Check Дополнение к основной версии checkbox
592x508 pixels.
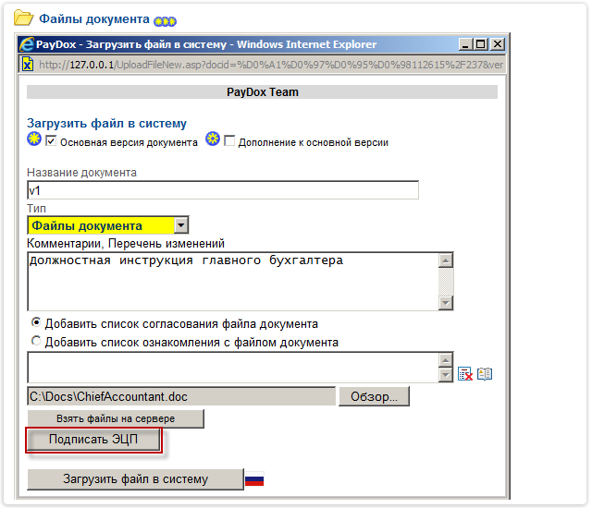(x=229, y=142)
